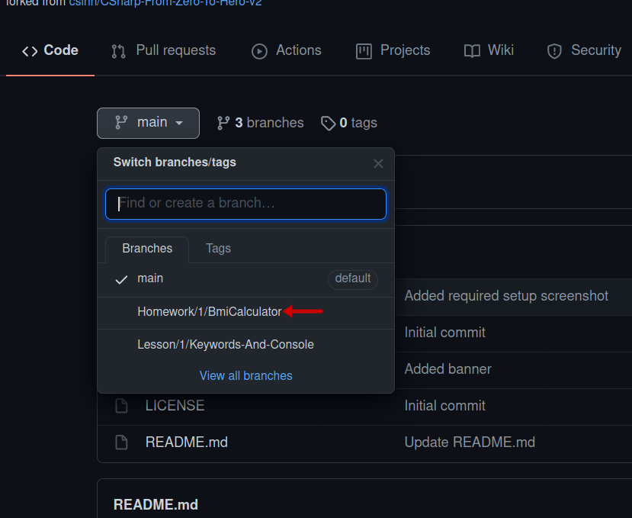Click the Switch branches/tags heading

[175, 162]
